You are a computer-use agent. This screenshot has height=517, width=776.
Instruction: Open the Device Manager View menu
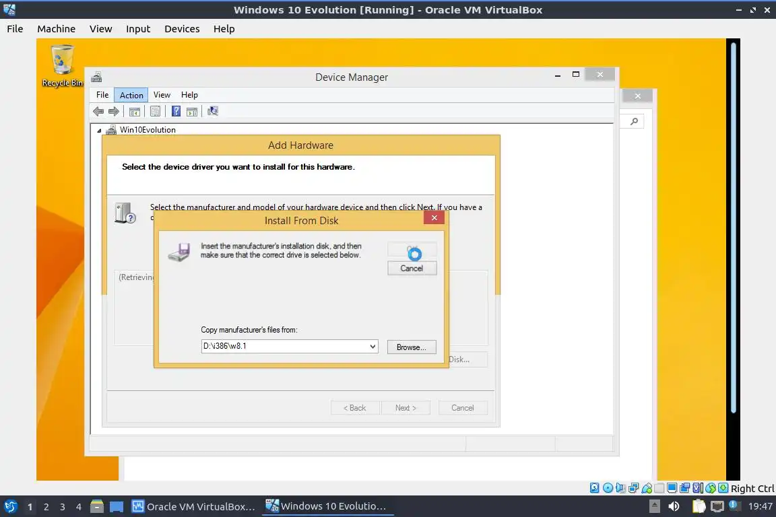162,94
